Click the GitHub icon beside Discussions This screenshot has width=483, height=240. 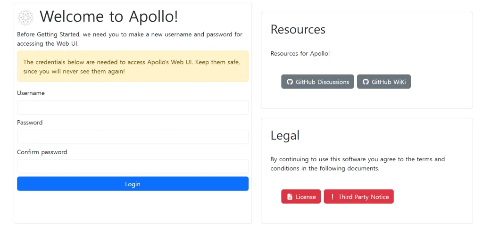(x=290, y=82)
